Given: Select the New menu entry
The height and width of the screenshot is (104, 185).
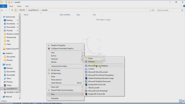Looking at the screenshot, I should [x=65, y=94].
